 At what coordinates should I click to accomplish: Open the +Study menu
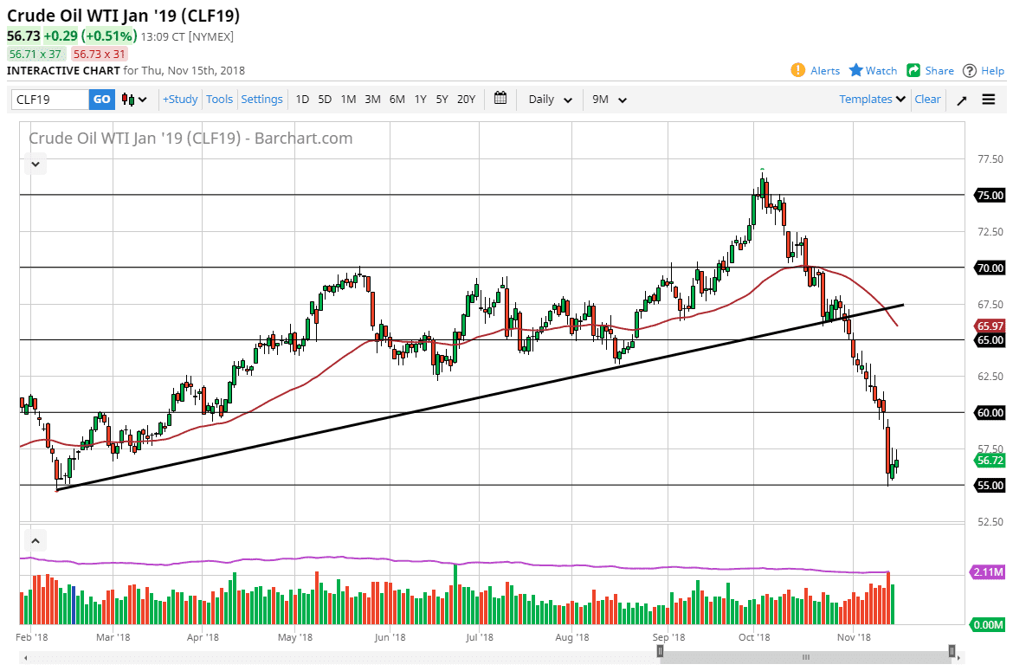click(x=179, y=99)
